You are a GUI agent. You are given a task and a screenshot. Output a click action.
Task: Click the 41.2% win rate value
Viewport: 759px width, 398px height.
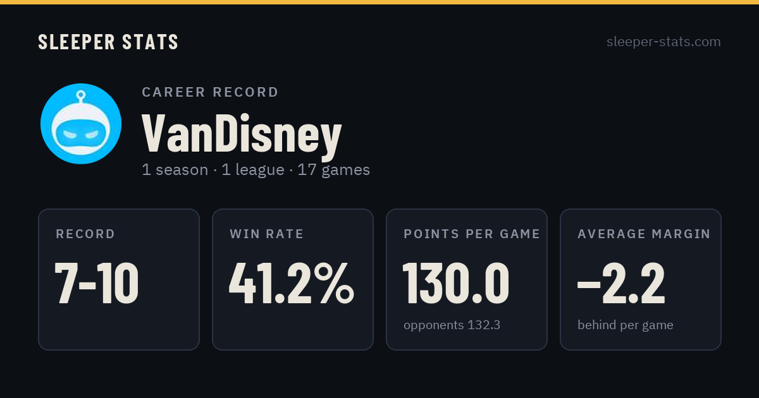[x=292, y=283]
